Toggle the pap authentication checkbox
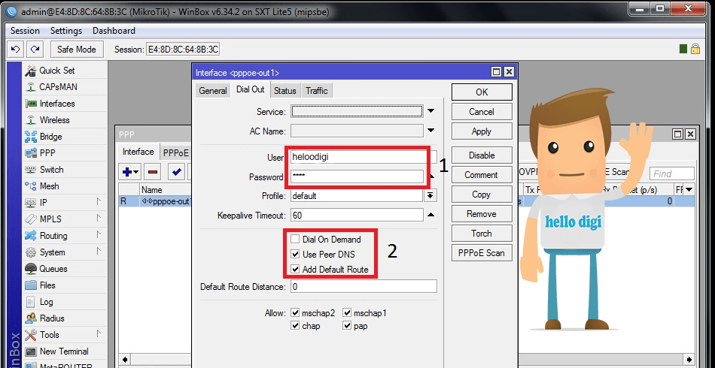Screen dimensions: 715x368 click(x=347, y=326)
